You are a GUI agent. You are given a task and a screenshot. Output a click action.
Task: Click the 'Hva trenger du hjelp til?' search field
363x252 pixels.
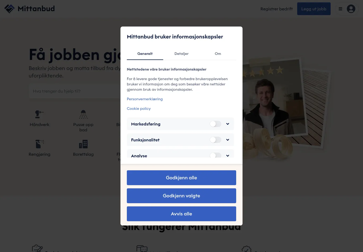coord(75,91)
